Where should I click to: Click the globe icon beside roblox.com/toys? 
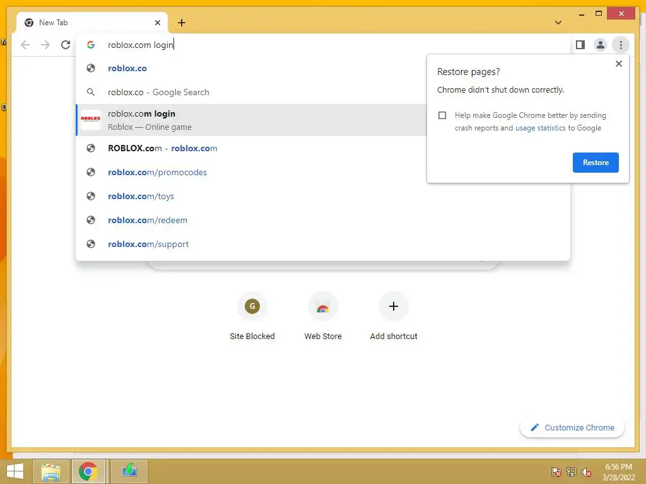point(91,196)
